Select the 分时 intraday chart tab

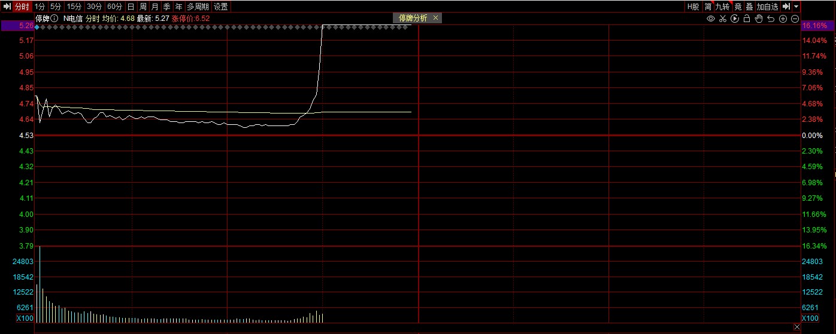tap(22, 7)
